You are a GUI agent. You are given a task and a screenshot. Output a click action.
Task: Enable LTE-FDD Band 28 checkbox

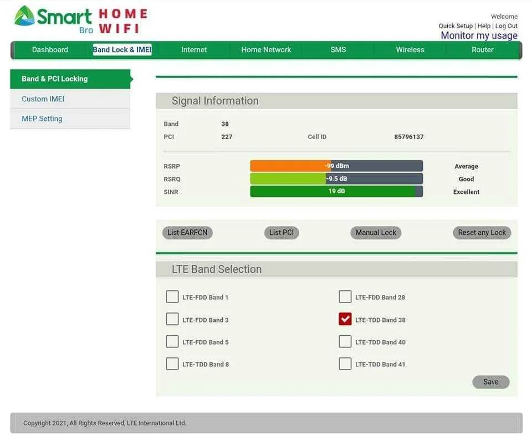pyautogui.click(x=345, y=296)
